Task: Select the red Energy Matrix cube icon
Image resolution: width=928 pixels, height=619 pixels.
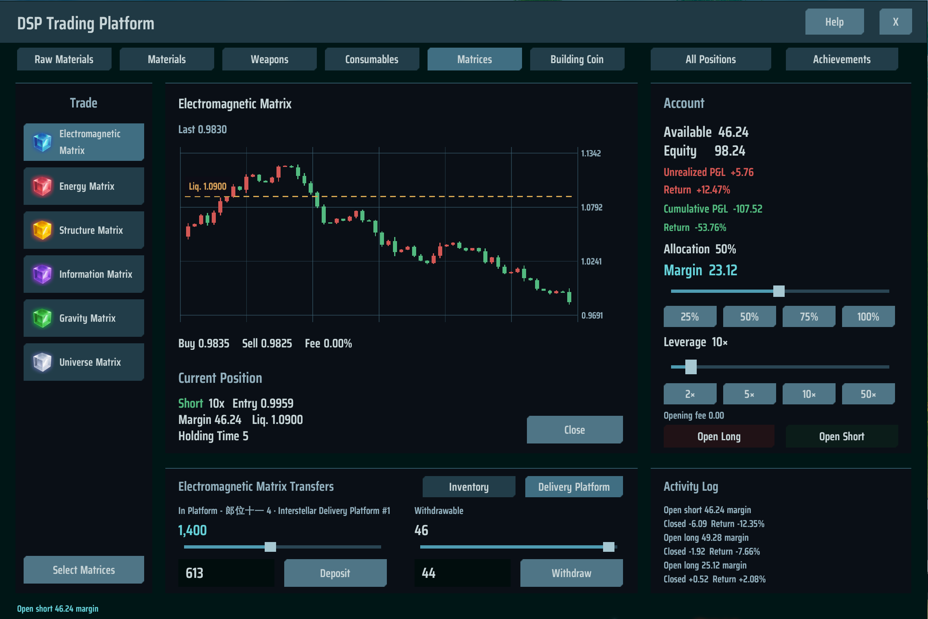Action: point(42,186)
